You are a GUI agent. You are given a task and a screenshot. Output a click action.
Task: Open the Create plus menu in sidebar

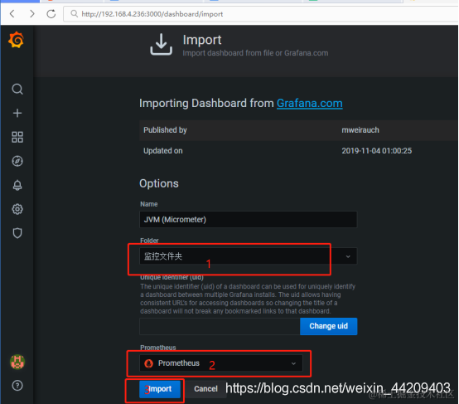point(17,113)
